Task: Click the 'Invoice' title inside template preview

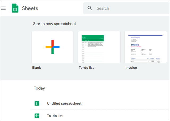Action: [135, 45]
